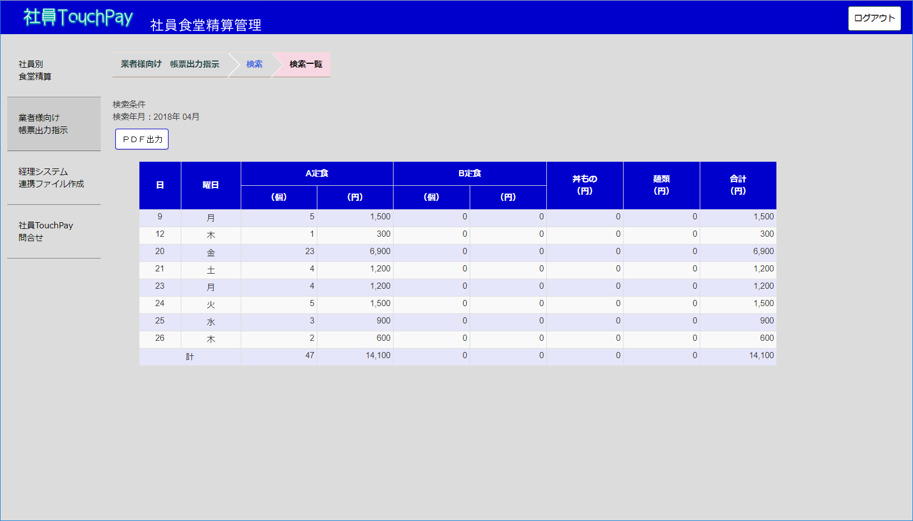This screenshot has height=521, width=913.
Task: Click the 金 weekday cell
Action: (x=211, y=252)
